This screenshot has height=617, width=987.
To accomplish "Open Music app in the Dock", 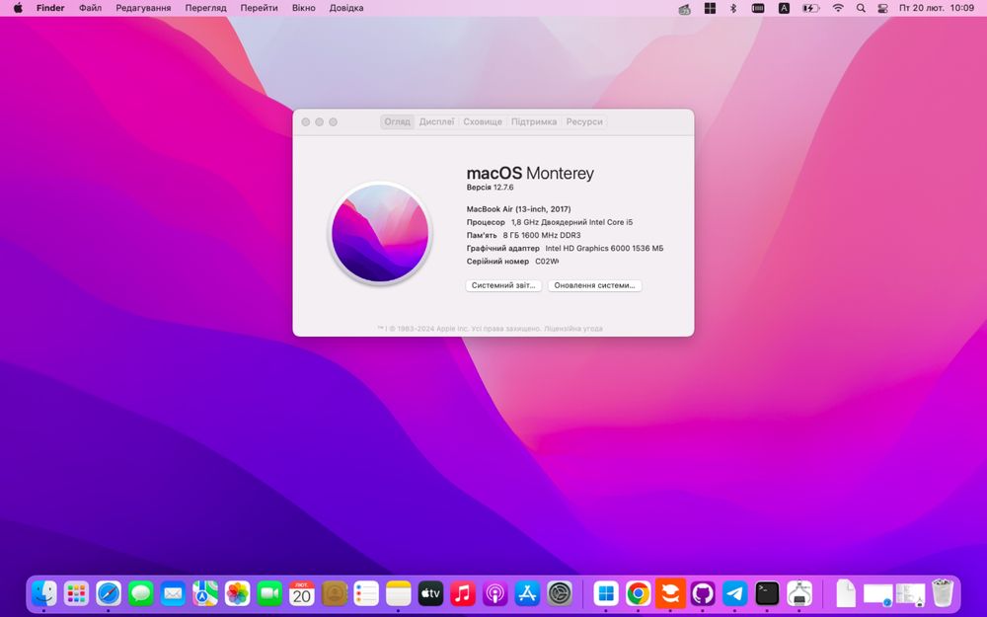I will (x=463, y=593).
